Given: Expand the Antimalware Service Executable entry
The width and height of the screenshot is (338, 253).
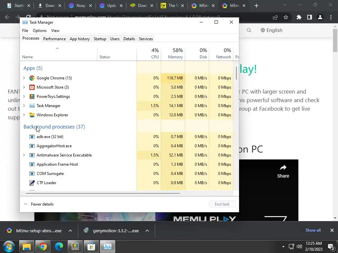Looking at the screenshot, I should pyautogui.click(x=24, y=155).
